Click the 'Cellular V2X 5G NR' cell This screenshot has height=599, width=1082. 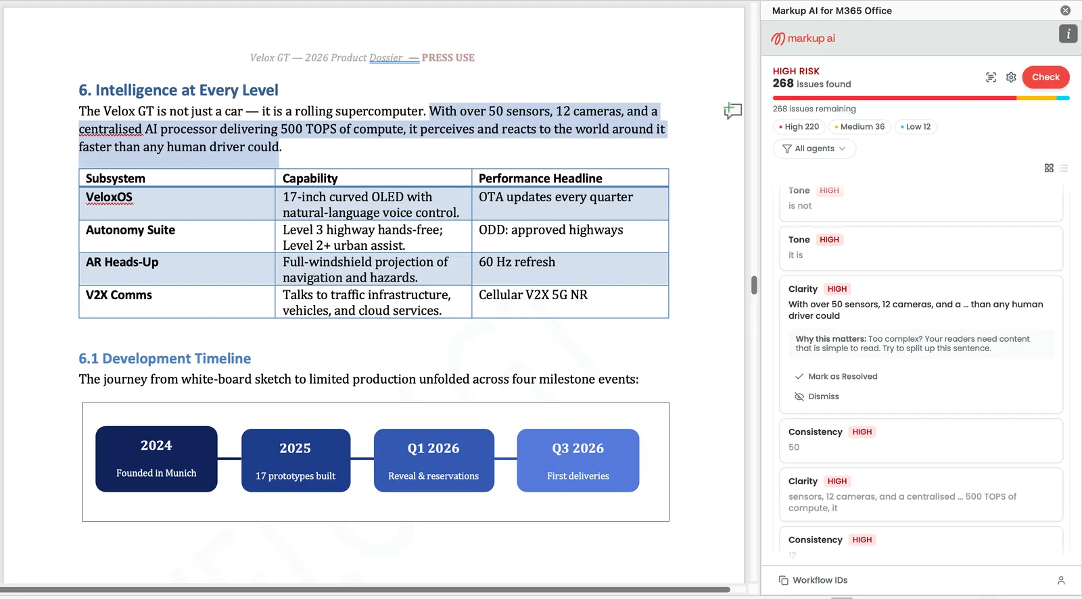click(570, 302)
